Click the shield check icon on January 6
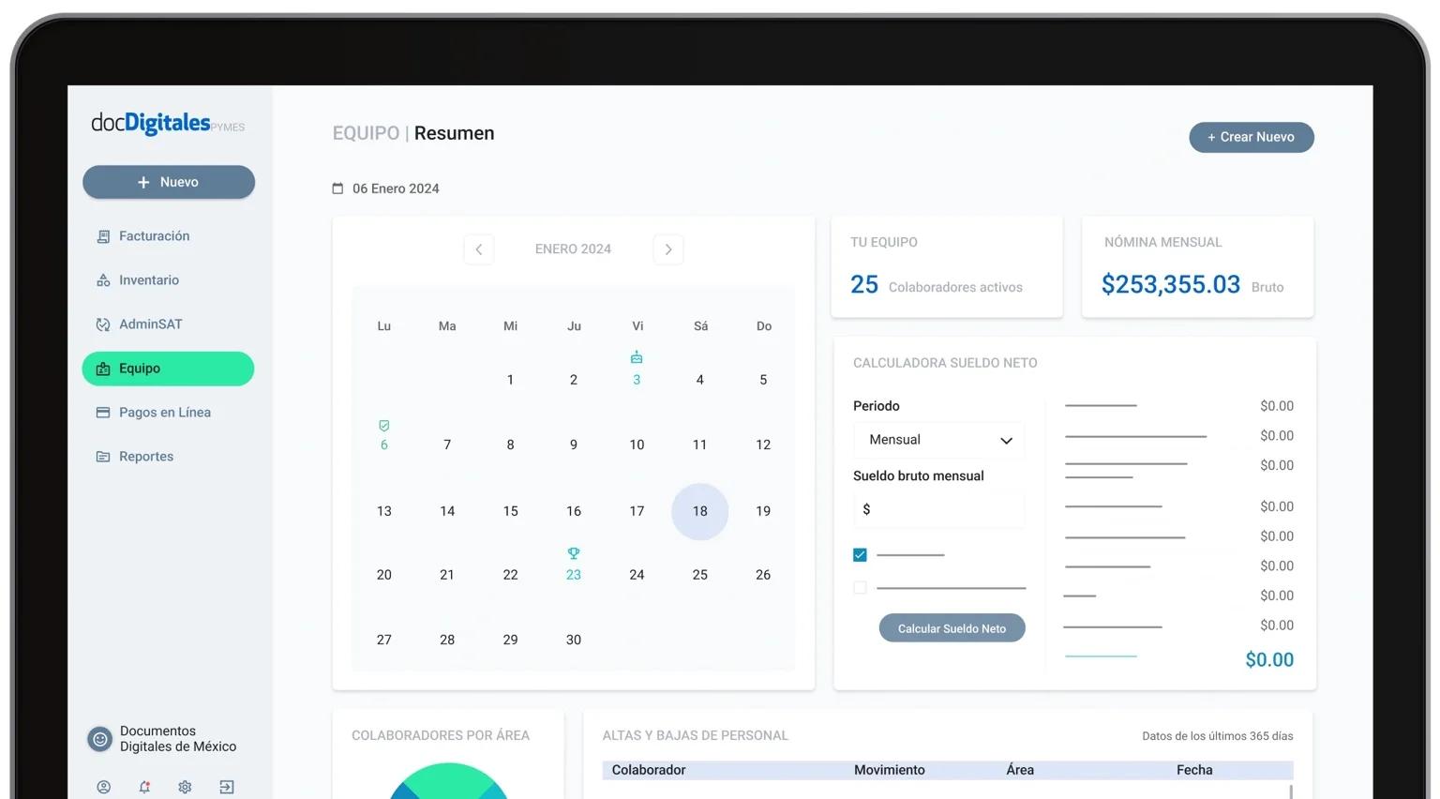The image size is (1440, 799). (x=383, y=427)
